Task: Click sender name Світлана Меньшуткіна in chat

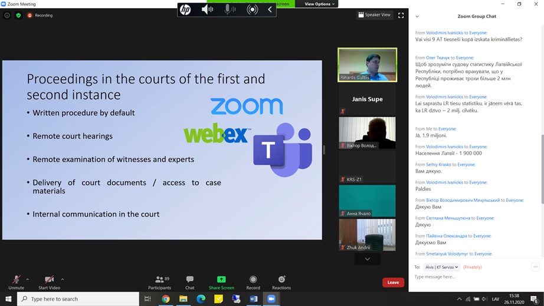Action: click(x=448, y=218)
